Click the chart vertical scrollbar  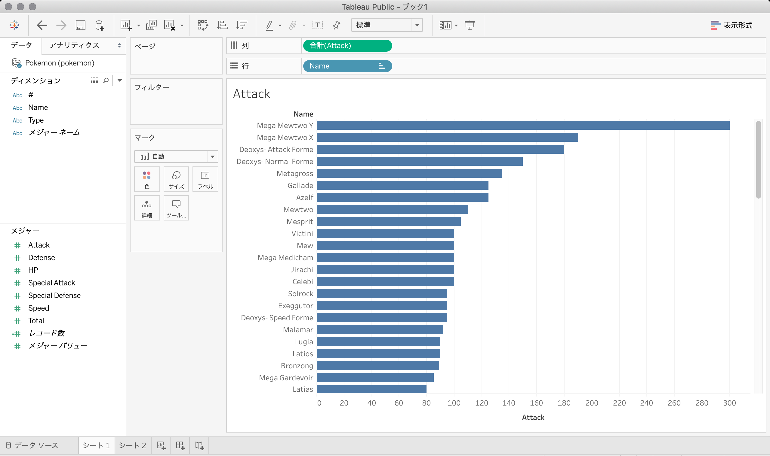[x=758, y=160]
